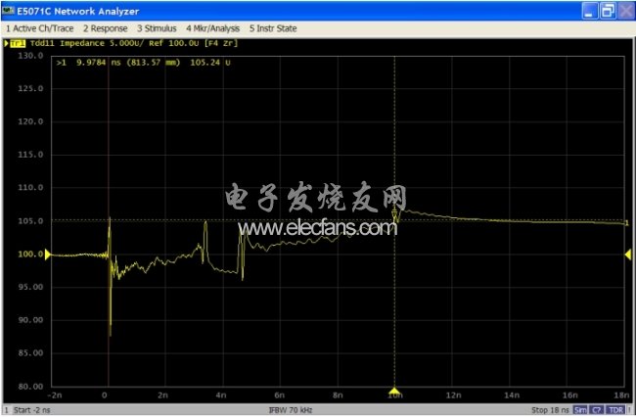Click the 18n time axis label
This screenshot has width=636, height=417.
coord(621,395)
